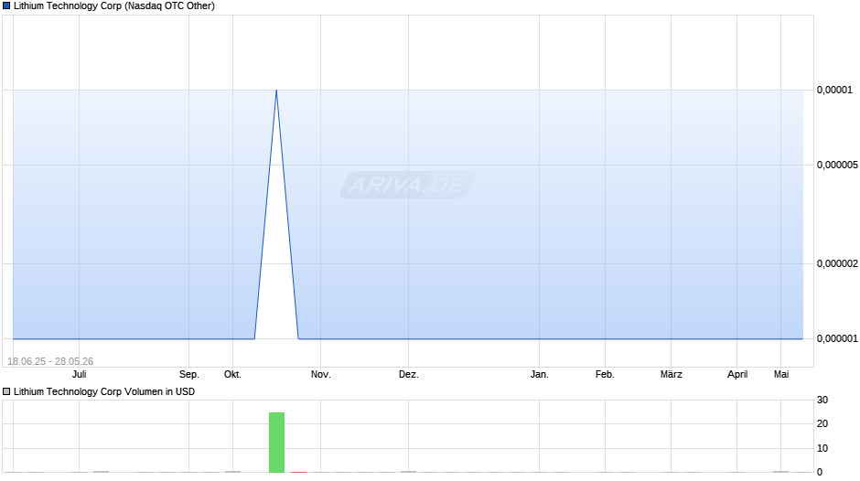Click the 'Lithium Technology Corp Volumen in USD' label

[104, 391]
